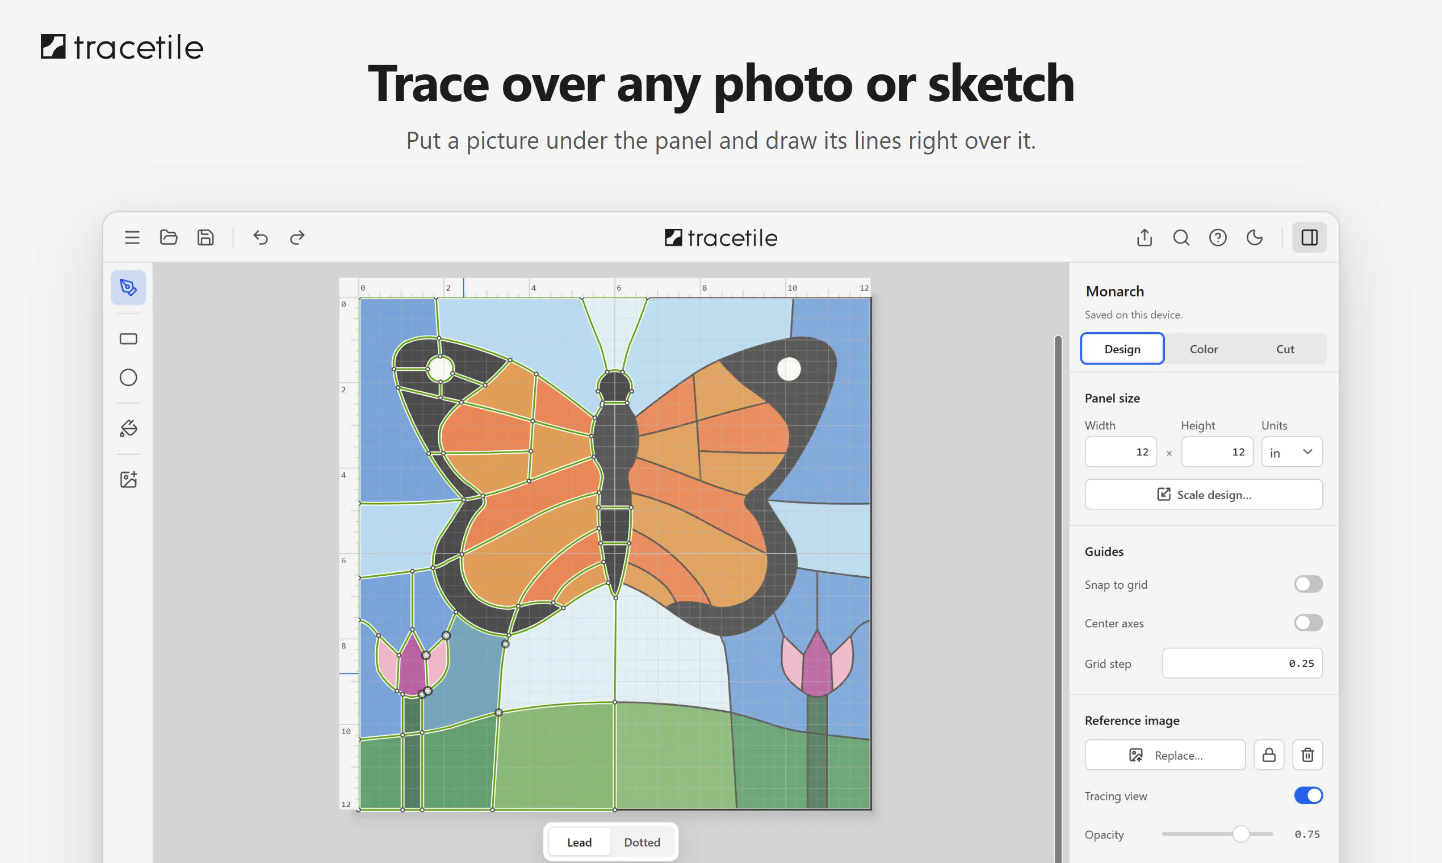The height and width of the screenshot is (863, 1442).
Task: Click the save disk icon
Action: tap(206, 237)
